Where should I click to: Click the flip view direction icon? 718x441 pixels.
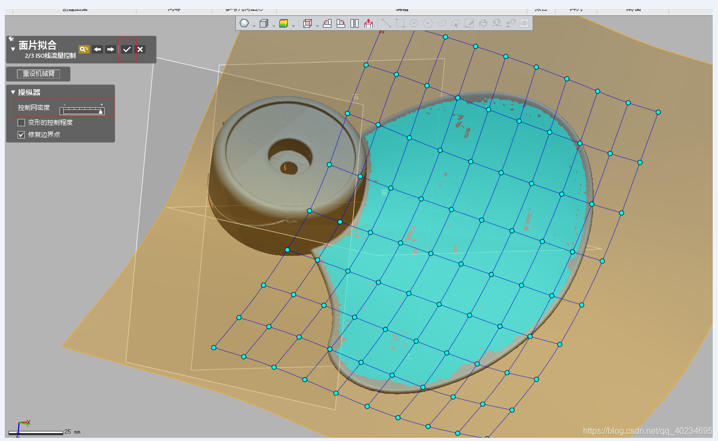(355, 23)
